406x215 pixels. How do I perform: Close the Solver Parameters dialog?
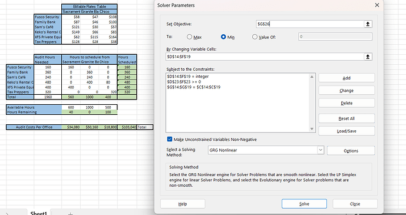377,5
